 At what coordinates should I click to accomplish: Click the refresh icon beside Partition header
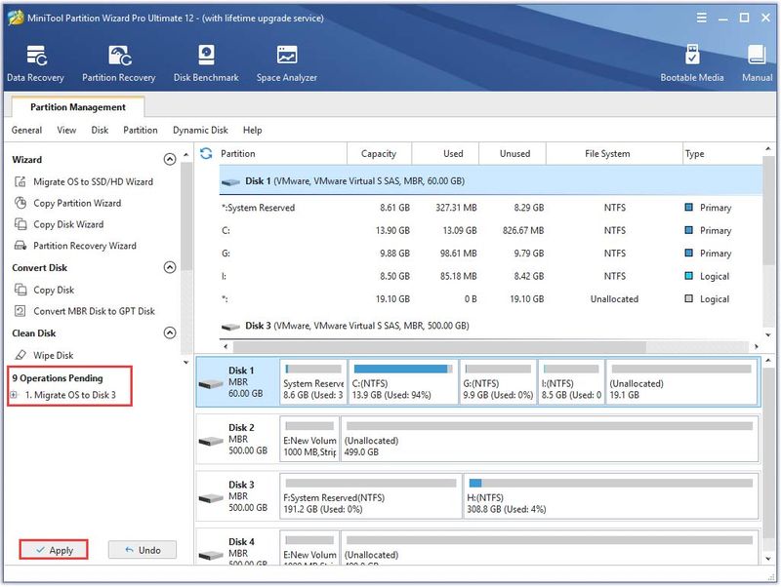pos(206,153)
